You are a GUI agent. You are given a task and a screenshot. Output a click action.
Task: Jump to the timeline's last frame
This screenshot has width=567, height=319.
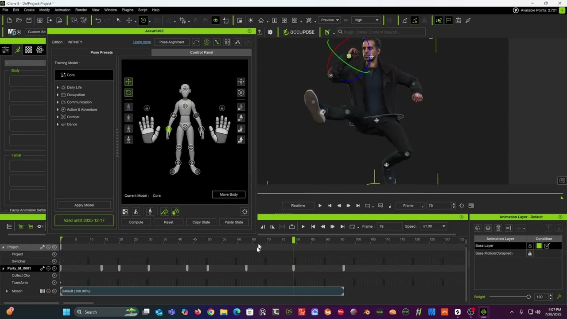(342, 227)
